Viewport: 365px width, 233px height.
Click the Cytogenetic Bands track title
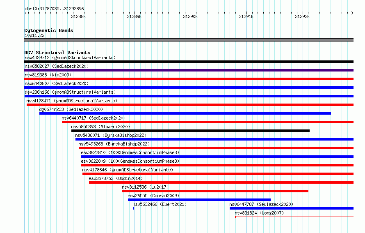coord(49,30)
